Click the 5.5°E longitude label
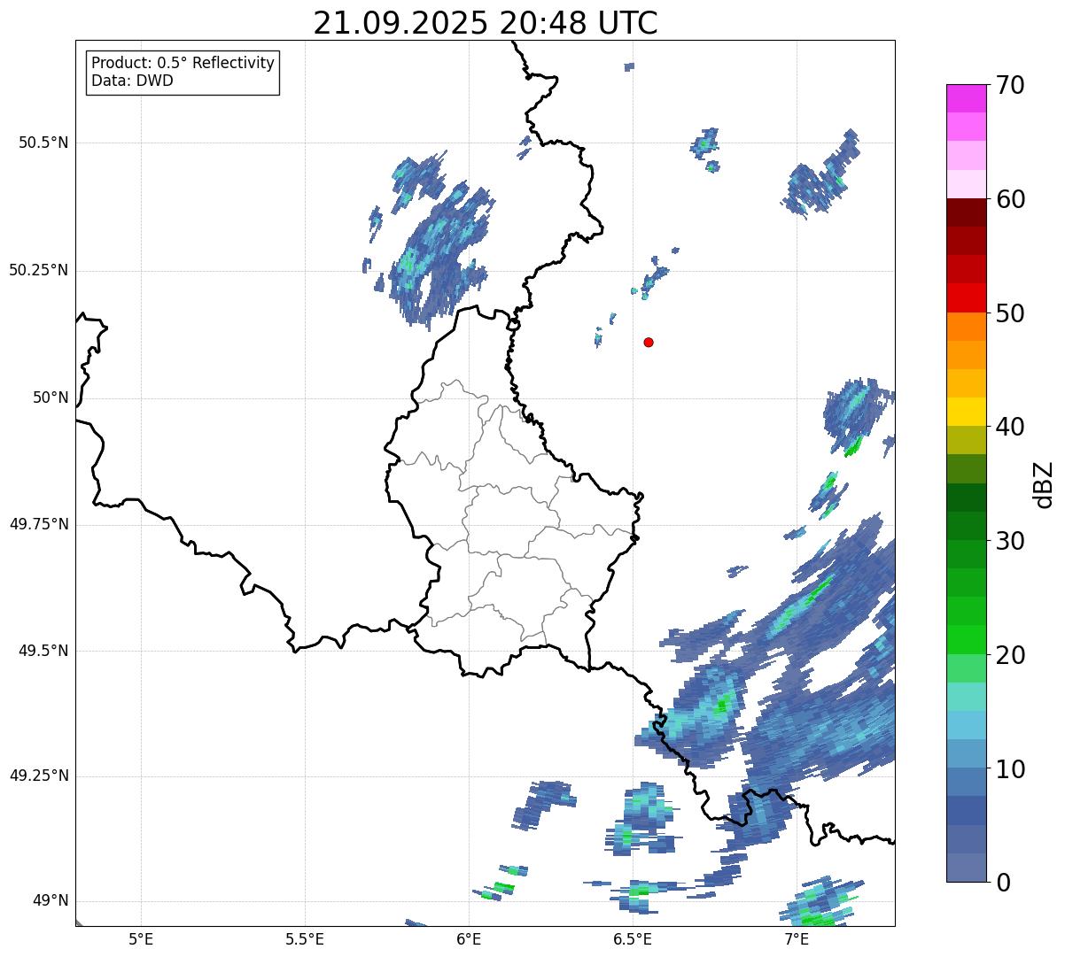Image resolution: width=1065 pixels, height=957 pixels. coord(305,938)
